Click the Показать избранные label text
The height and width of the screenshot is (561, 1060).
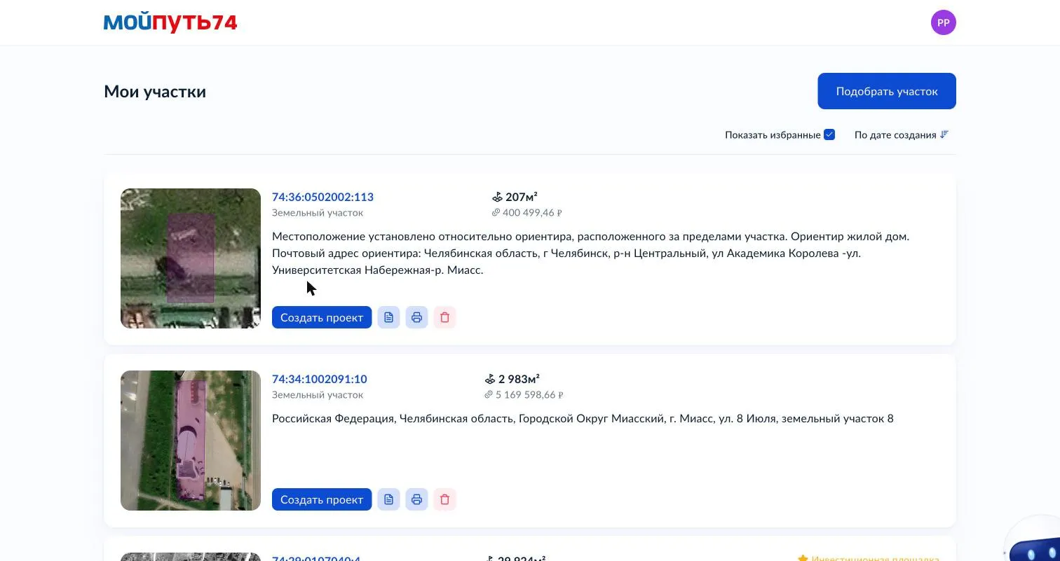(x=773, y=134)
